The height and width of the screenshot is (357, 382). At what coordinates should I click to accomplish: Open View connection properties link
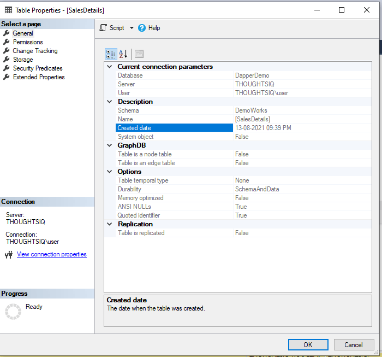pyautogui.click(x=51, y=254)
